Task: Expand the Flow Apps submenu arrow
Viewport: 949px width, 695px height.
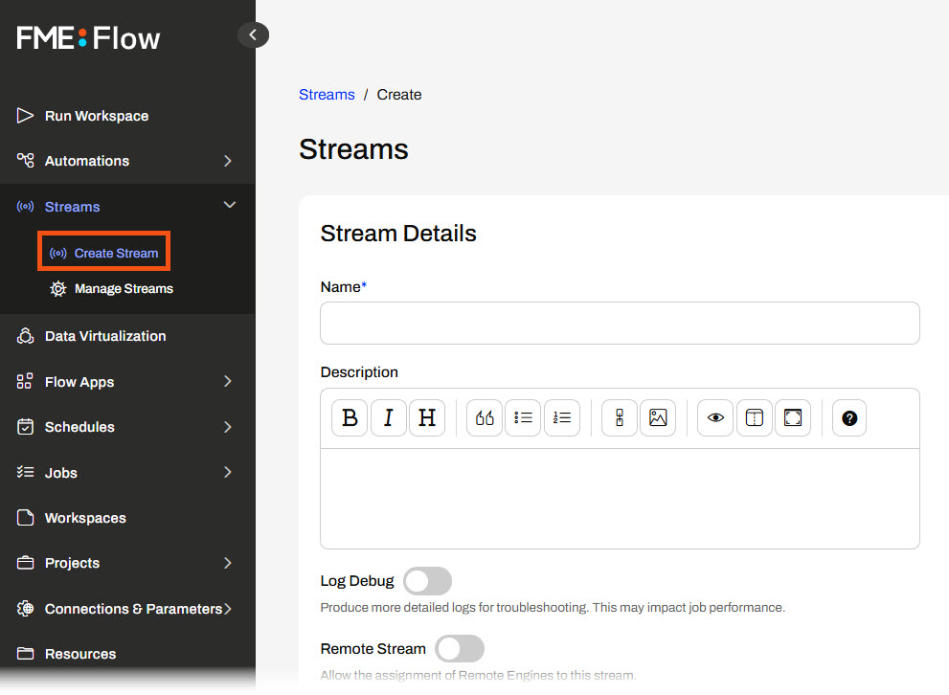Action: coord(228,382)
